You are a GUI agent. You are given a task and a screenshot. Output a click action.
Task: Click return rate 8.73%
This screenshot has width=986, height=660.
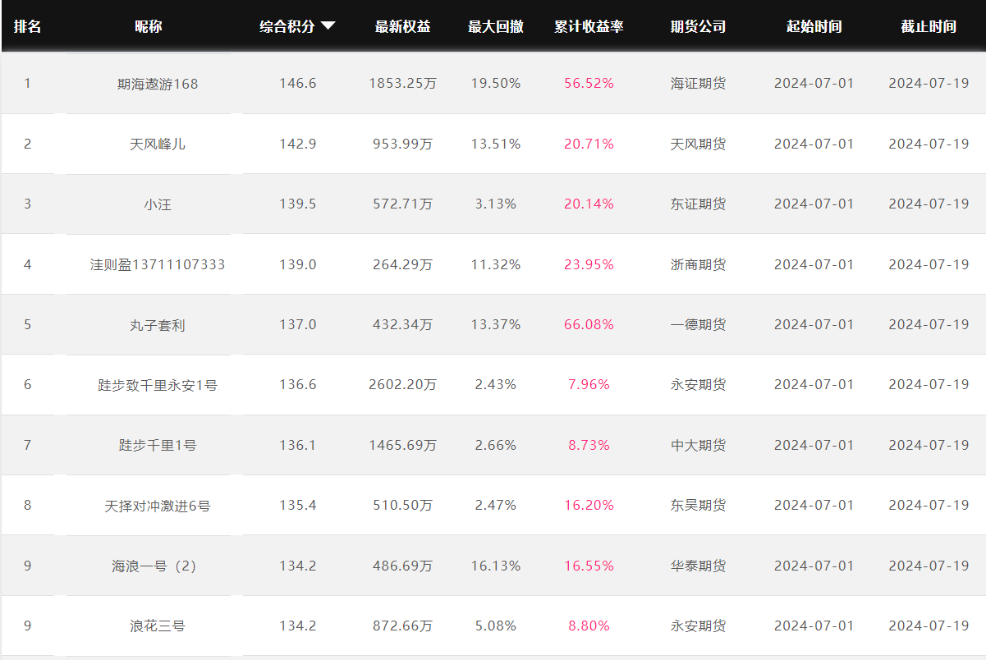point(589,445)
